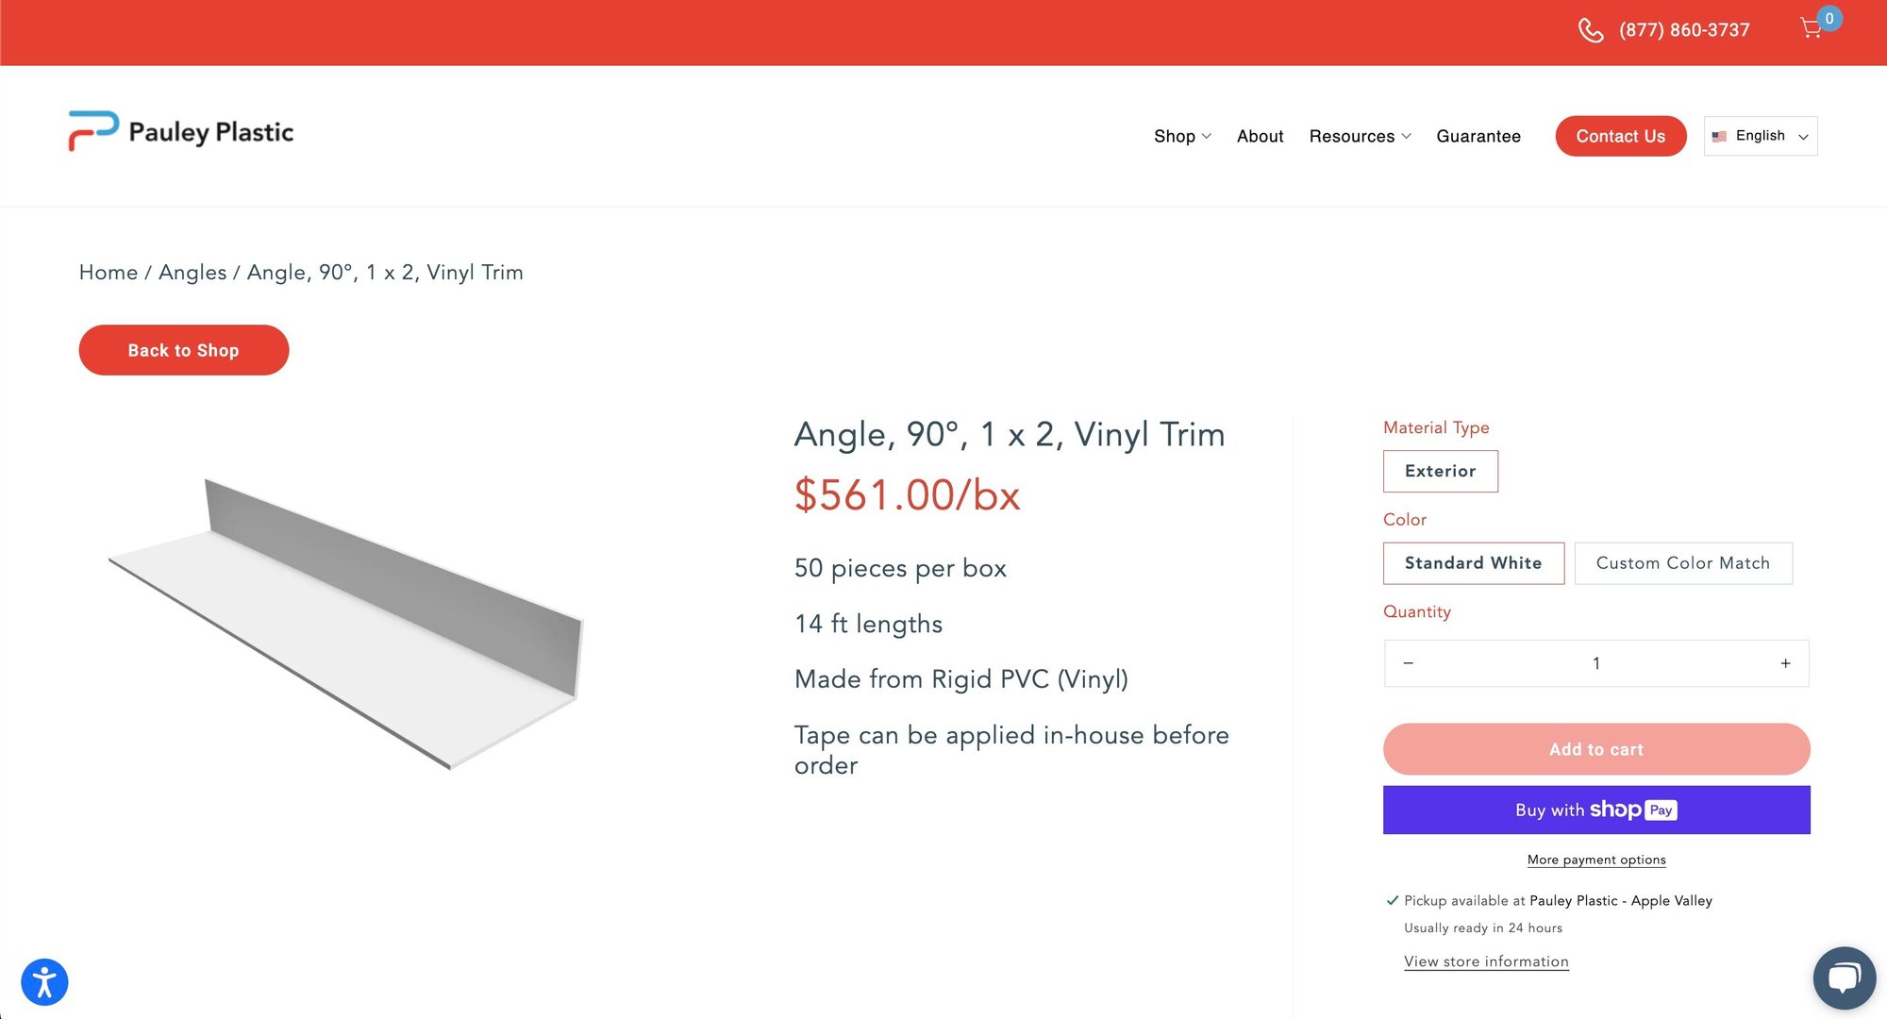Expand the Shop dropdown menu

1181,137
